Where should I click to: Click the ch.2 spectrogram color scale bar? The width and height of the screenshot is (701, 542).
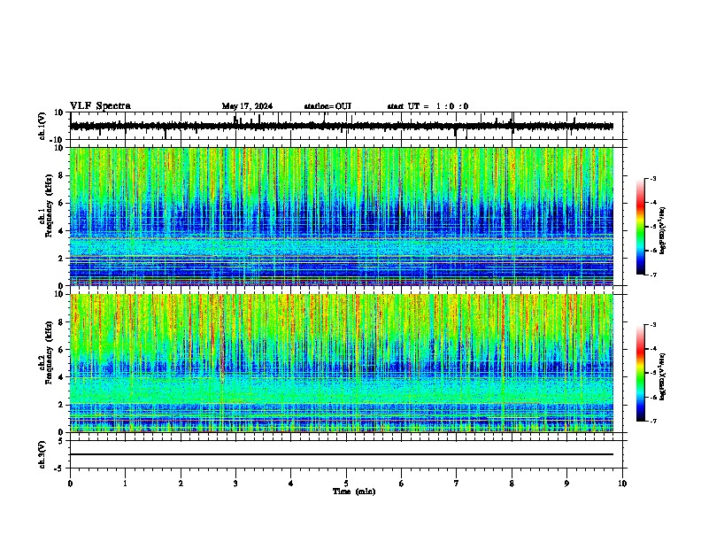click(641, 373)
